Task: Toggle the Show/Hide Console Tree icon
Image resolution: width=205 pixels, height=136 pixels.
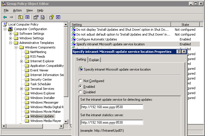Action: (x=27, y=17)
